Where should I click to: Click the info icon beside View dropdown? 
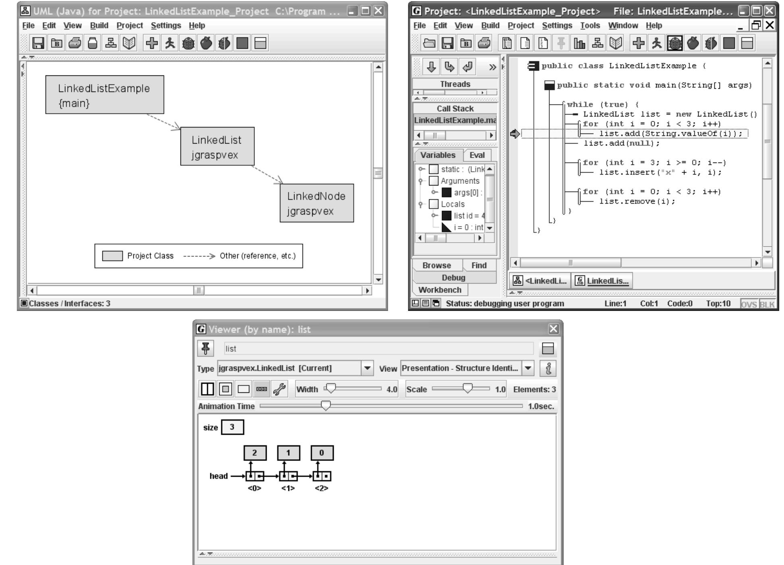[548, 368]
